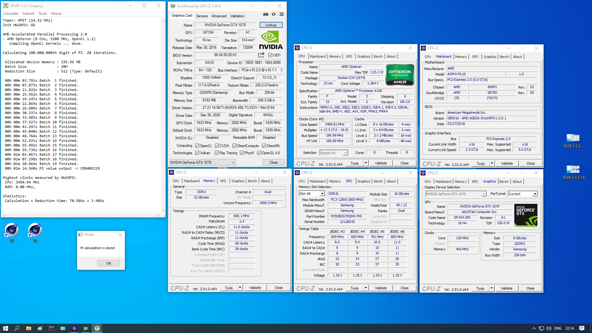
Task: Open the Tools menu in GPUPI
Action: [43, 14]
